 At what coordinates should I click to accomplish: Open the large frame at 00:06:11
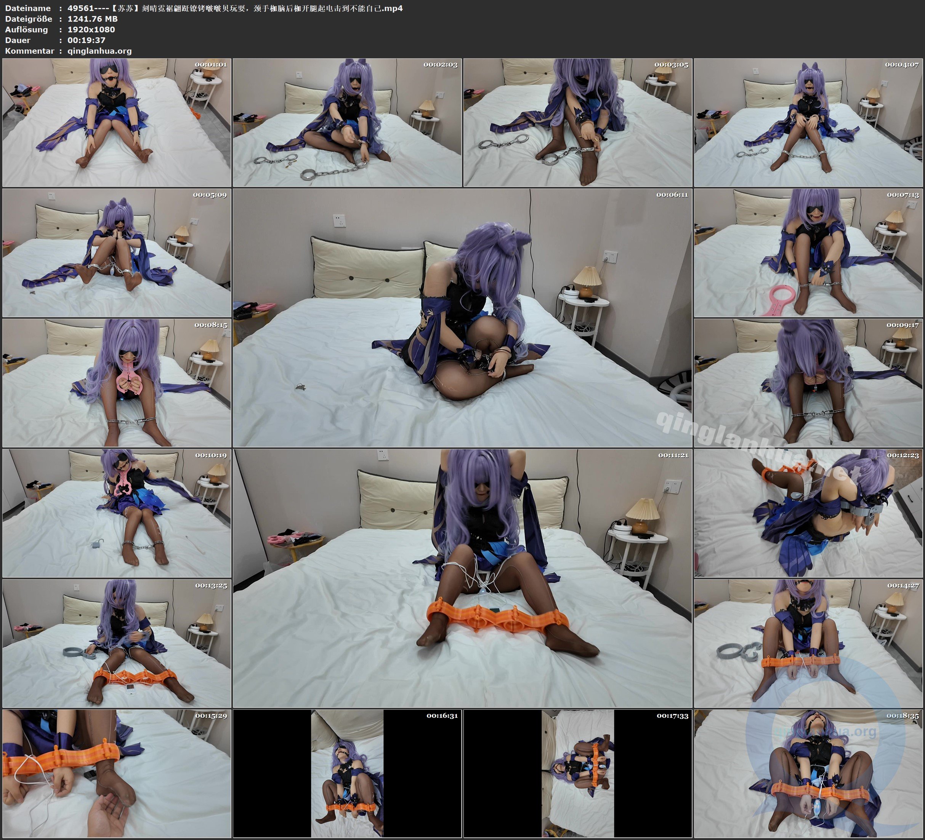tap(462, 317)
